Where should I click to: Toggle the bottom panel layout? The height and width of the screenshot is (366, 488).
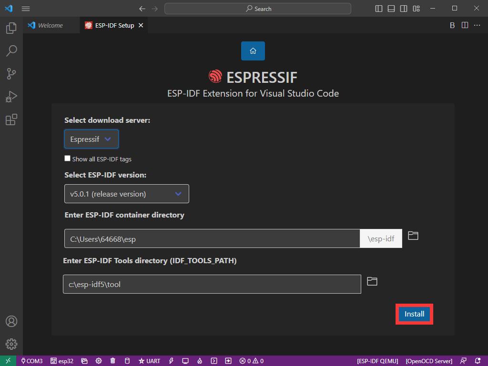click(391, 9)
